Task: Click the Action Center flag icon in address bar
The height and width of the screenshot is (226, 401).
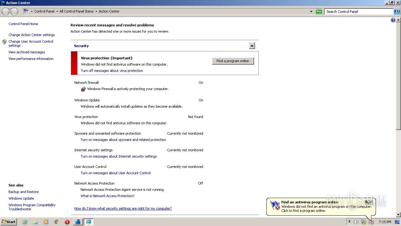Action: pyautogui.click(x=26, y=11)
